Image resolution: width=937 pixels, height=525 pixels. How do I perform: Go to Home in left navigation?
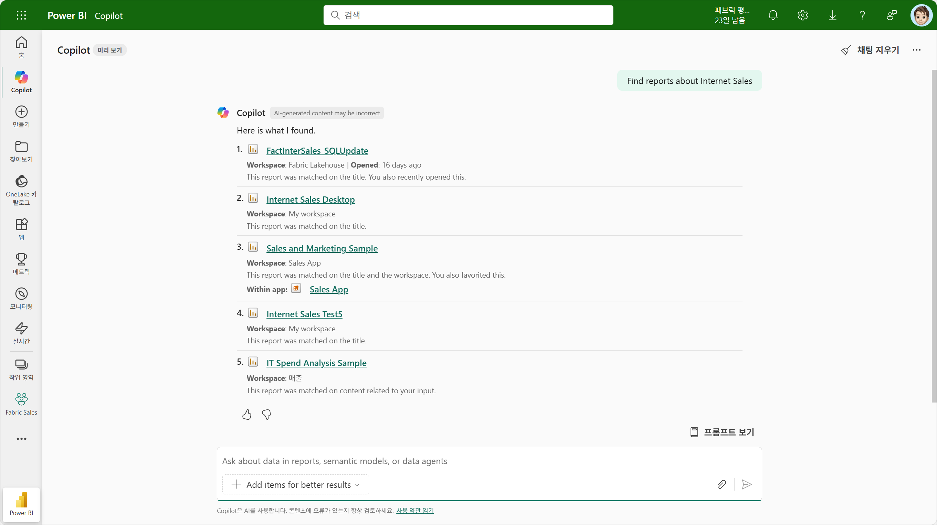21,46
